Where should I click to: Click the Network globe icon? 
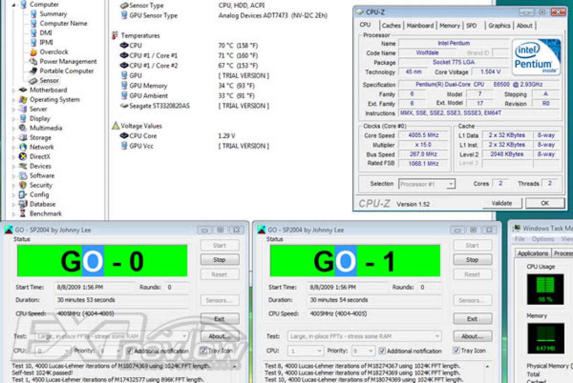pyautogui.click(x=23, y=147)
